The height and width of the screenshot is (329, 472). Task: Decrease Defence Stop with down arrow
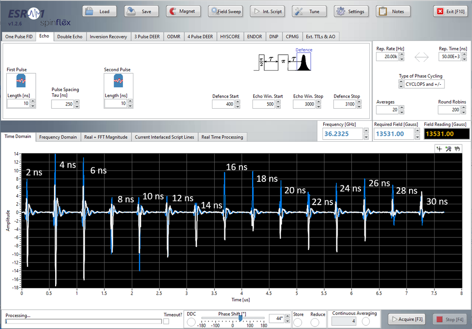pyautogui.click(x=359, y=107)
